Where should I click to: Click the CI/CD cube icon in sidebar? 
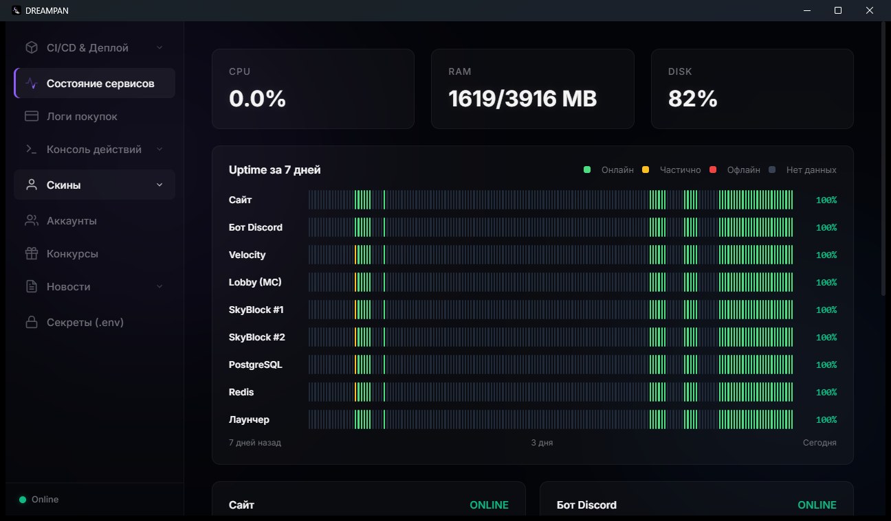(x=31, y=47)
